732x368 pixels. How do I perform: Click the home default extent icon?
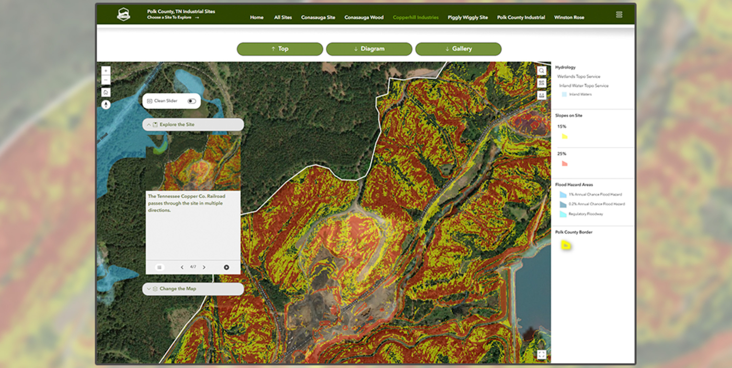[x=106, y=91]
